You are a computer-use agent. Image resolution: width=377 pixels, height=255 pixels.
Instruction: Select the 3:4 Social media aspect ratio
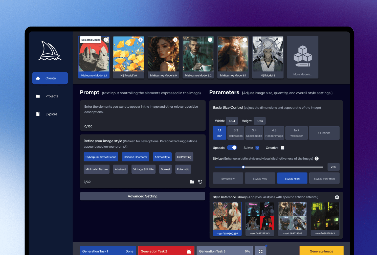[x=254, y=133]
